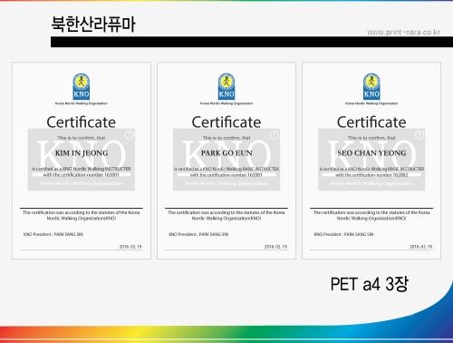
Task: Click the name PARK GO EUN
Action: click(x=226, y=153)
